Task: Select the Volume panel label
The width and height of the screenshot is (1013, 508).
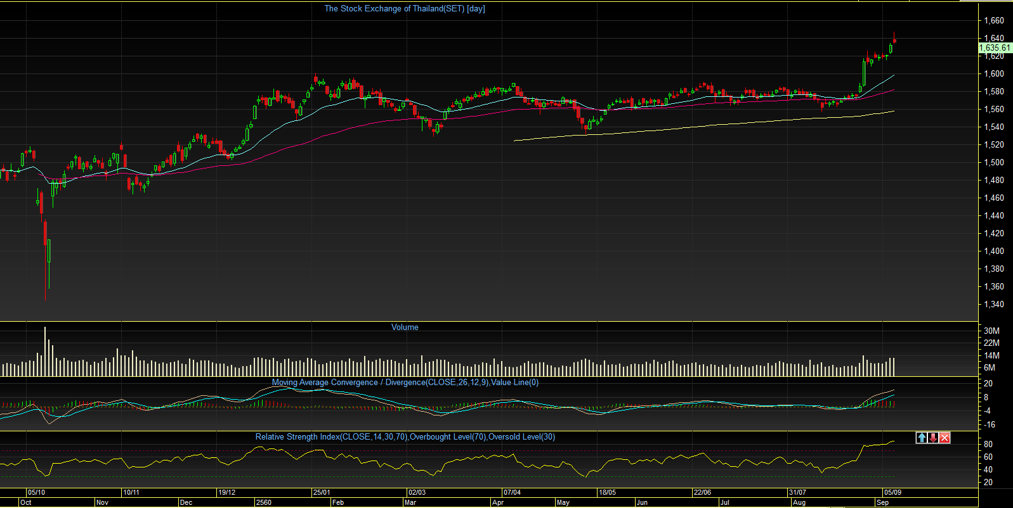Action: click(405, 327)
